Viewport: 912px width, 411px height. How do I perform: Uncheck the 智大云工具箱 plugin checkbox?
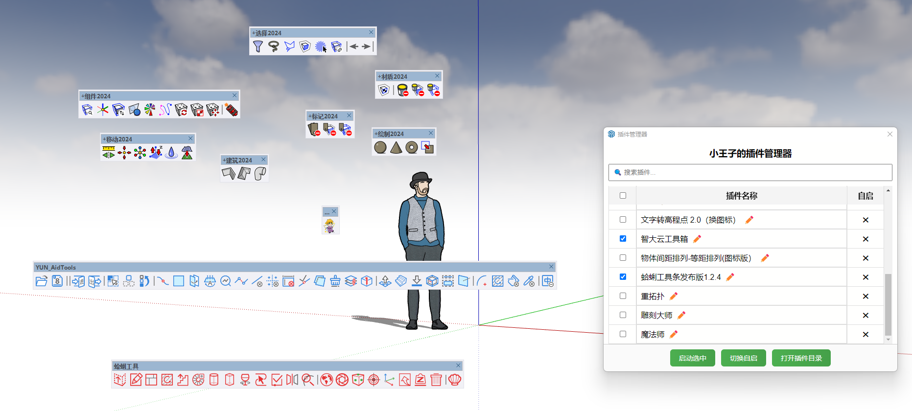coord(623,239)
